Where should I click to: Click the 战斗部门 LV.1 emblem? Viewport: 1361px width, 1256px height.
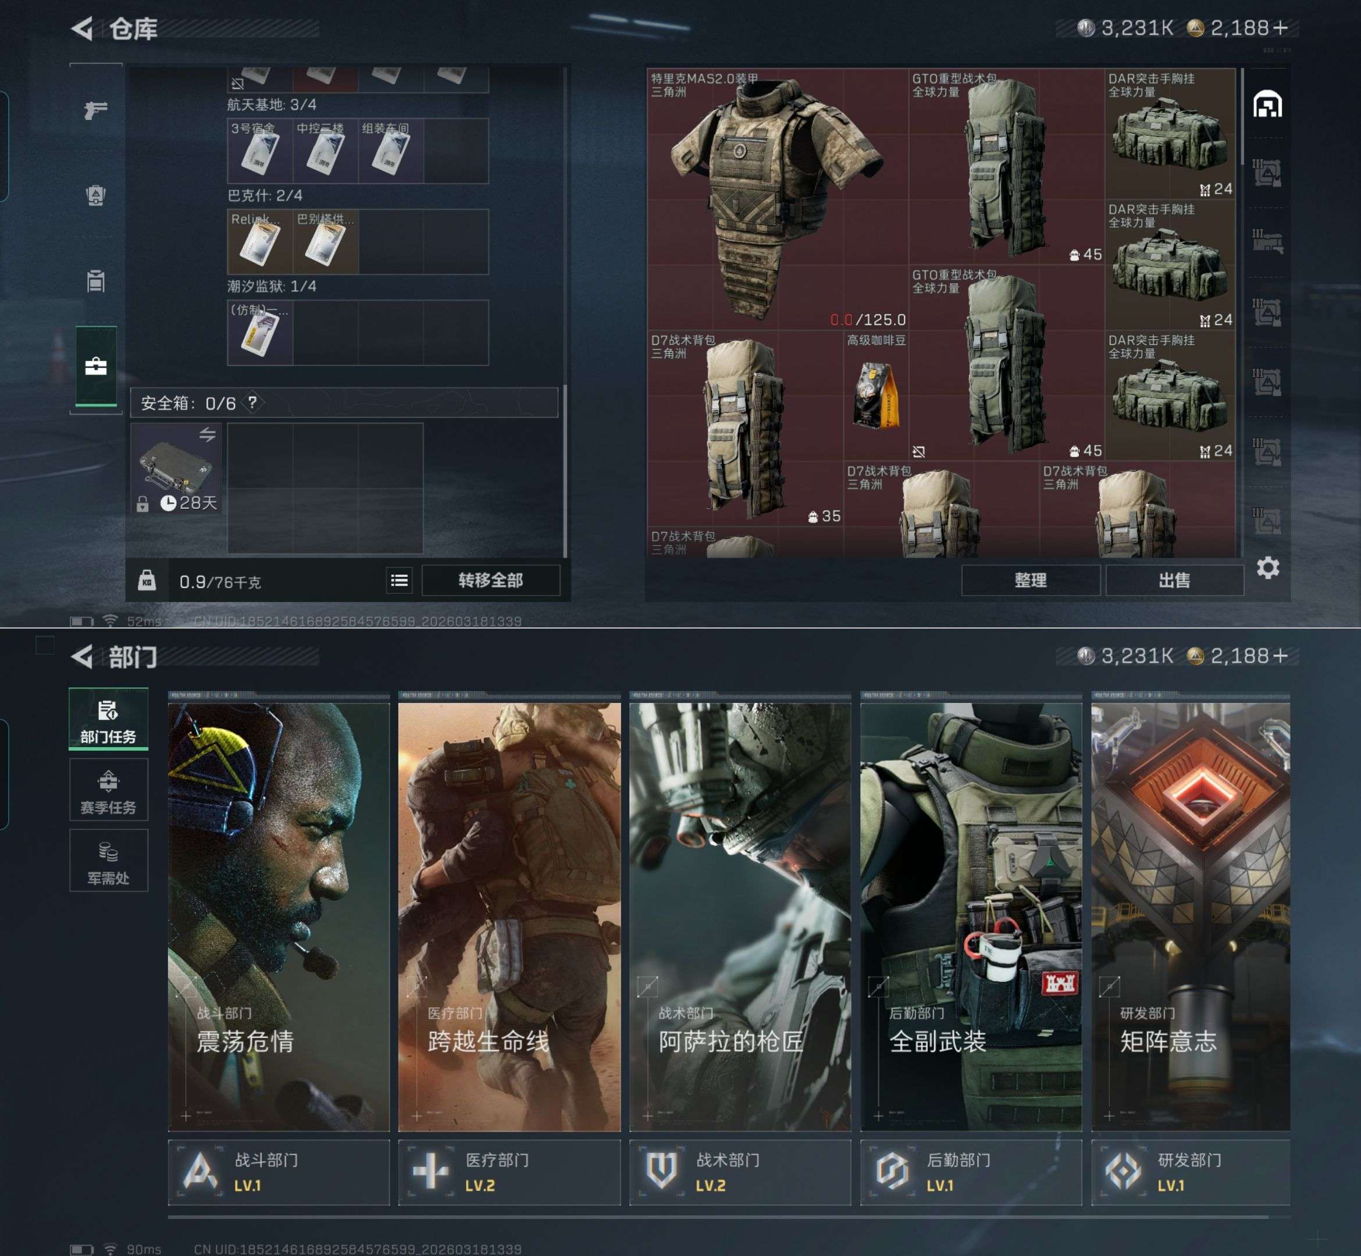pos(201,1172)
